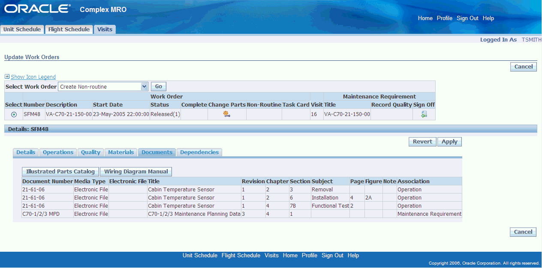Open Change Parts icon for SFM48

[x=227, y=114]
